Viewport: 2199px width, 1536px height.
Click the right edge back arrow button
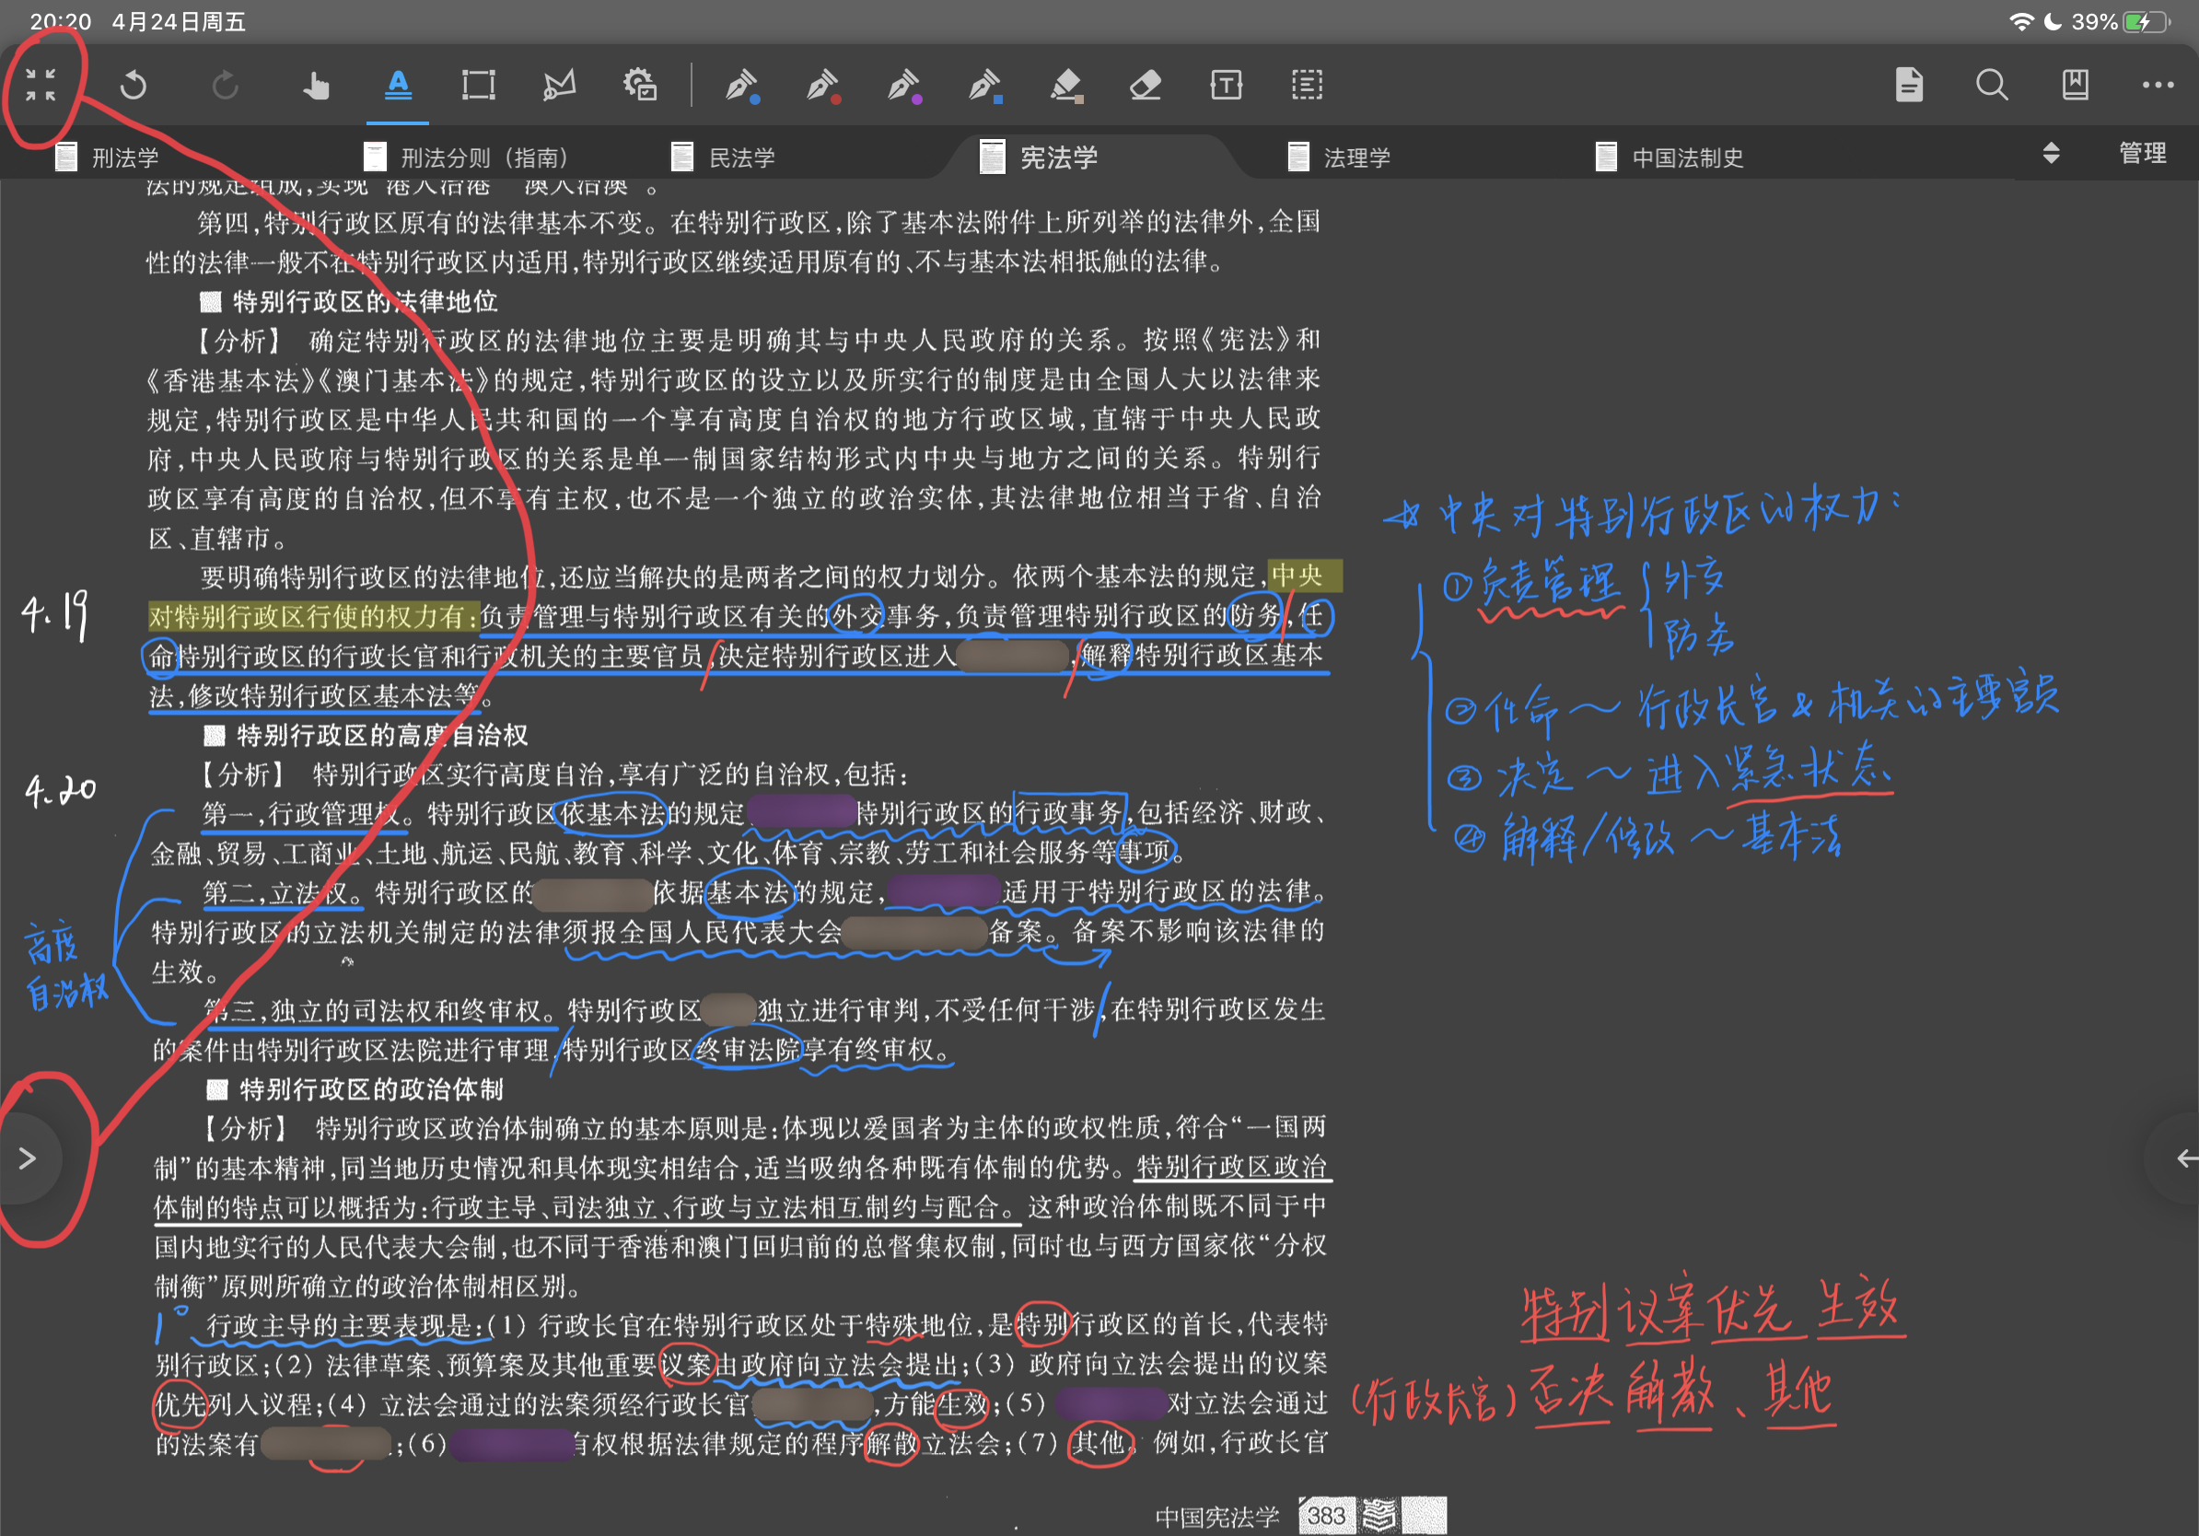click(2184, 1158)
